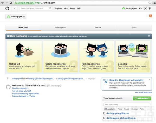Open the Fork repositories guide card
The width and height of the screenshot is (156, 123).
[97, 56]
